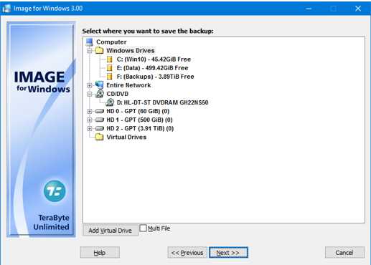The image size is (371, 265).
Task: Expand the HD 1 - GPT (500 GiB) node
Action: pos(90,120)
